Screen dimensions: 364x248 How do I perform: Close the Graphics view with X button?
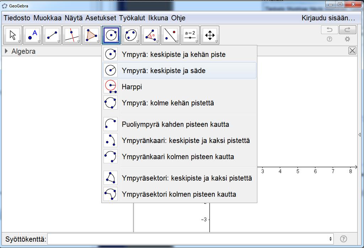tap(352, 50)
